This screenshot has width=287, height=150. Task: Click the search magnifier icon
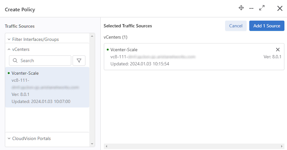point(15,60)
